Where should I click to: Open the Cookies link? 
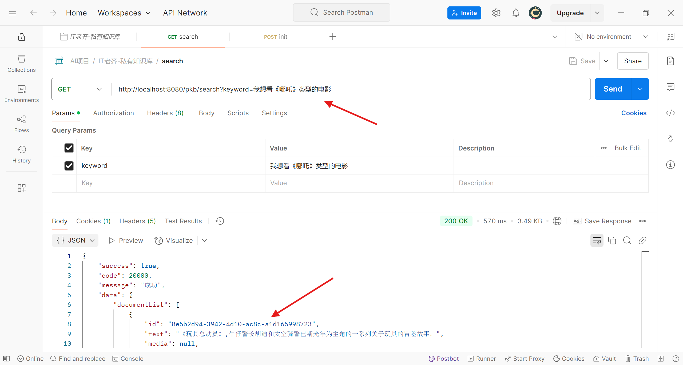634,113
